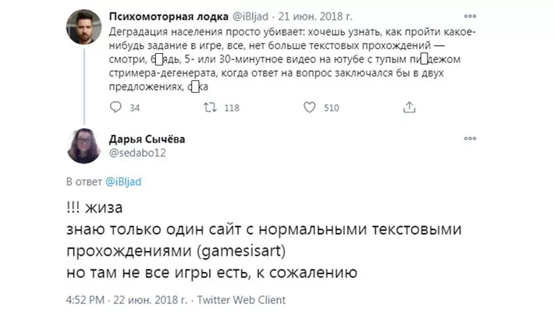Viewport: 554px width, 311px height.
Task: Open the 4:52 PM · 22 июн. timestamp
Action: pyautogui.click(x=126, y=300)
